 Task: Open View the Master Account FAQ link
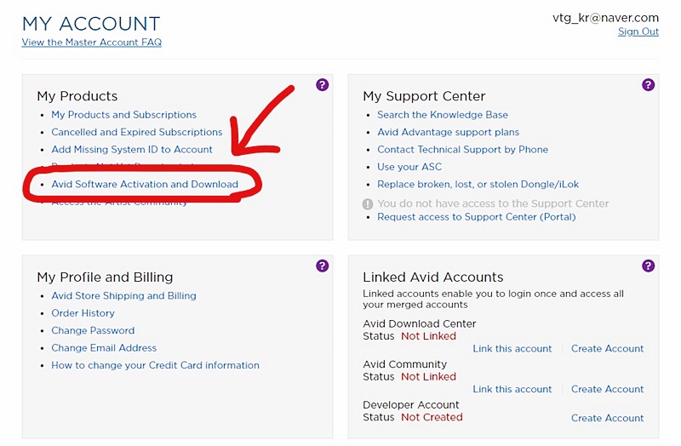92,42
